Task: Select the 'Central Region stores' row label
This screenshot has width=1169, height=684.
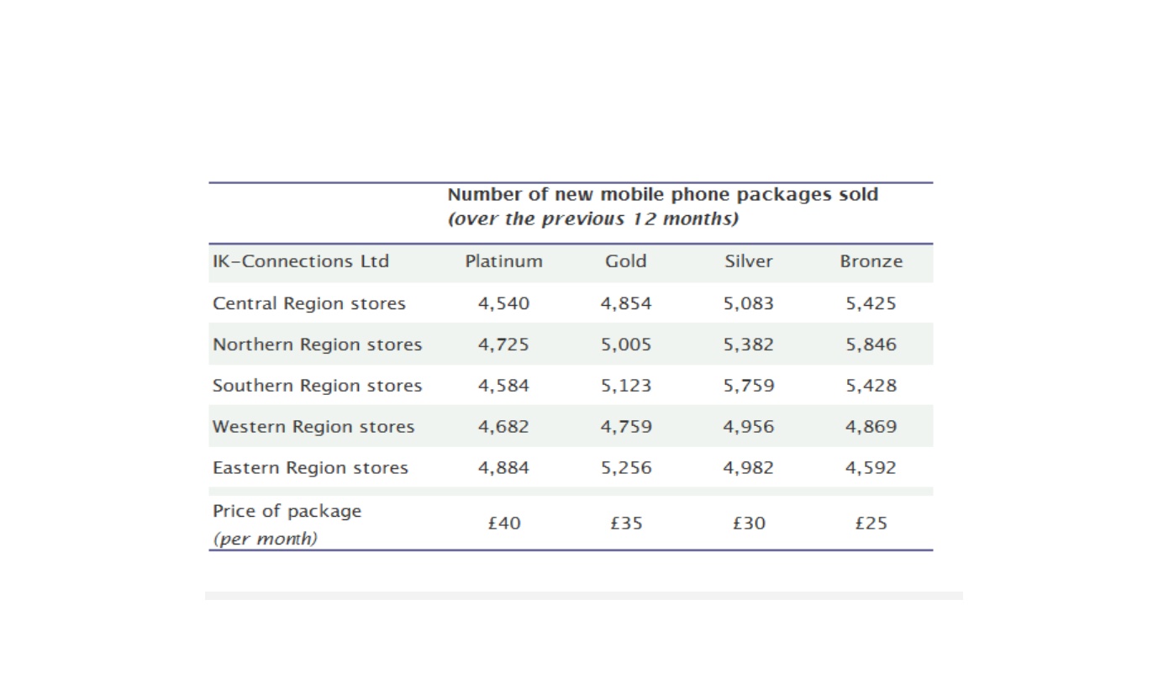Action: pyautogui.click(x=309, y=303)
